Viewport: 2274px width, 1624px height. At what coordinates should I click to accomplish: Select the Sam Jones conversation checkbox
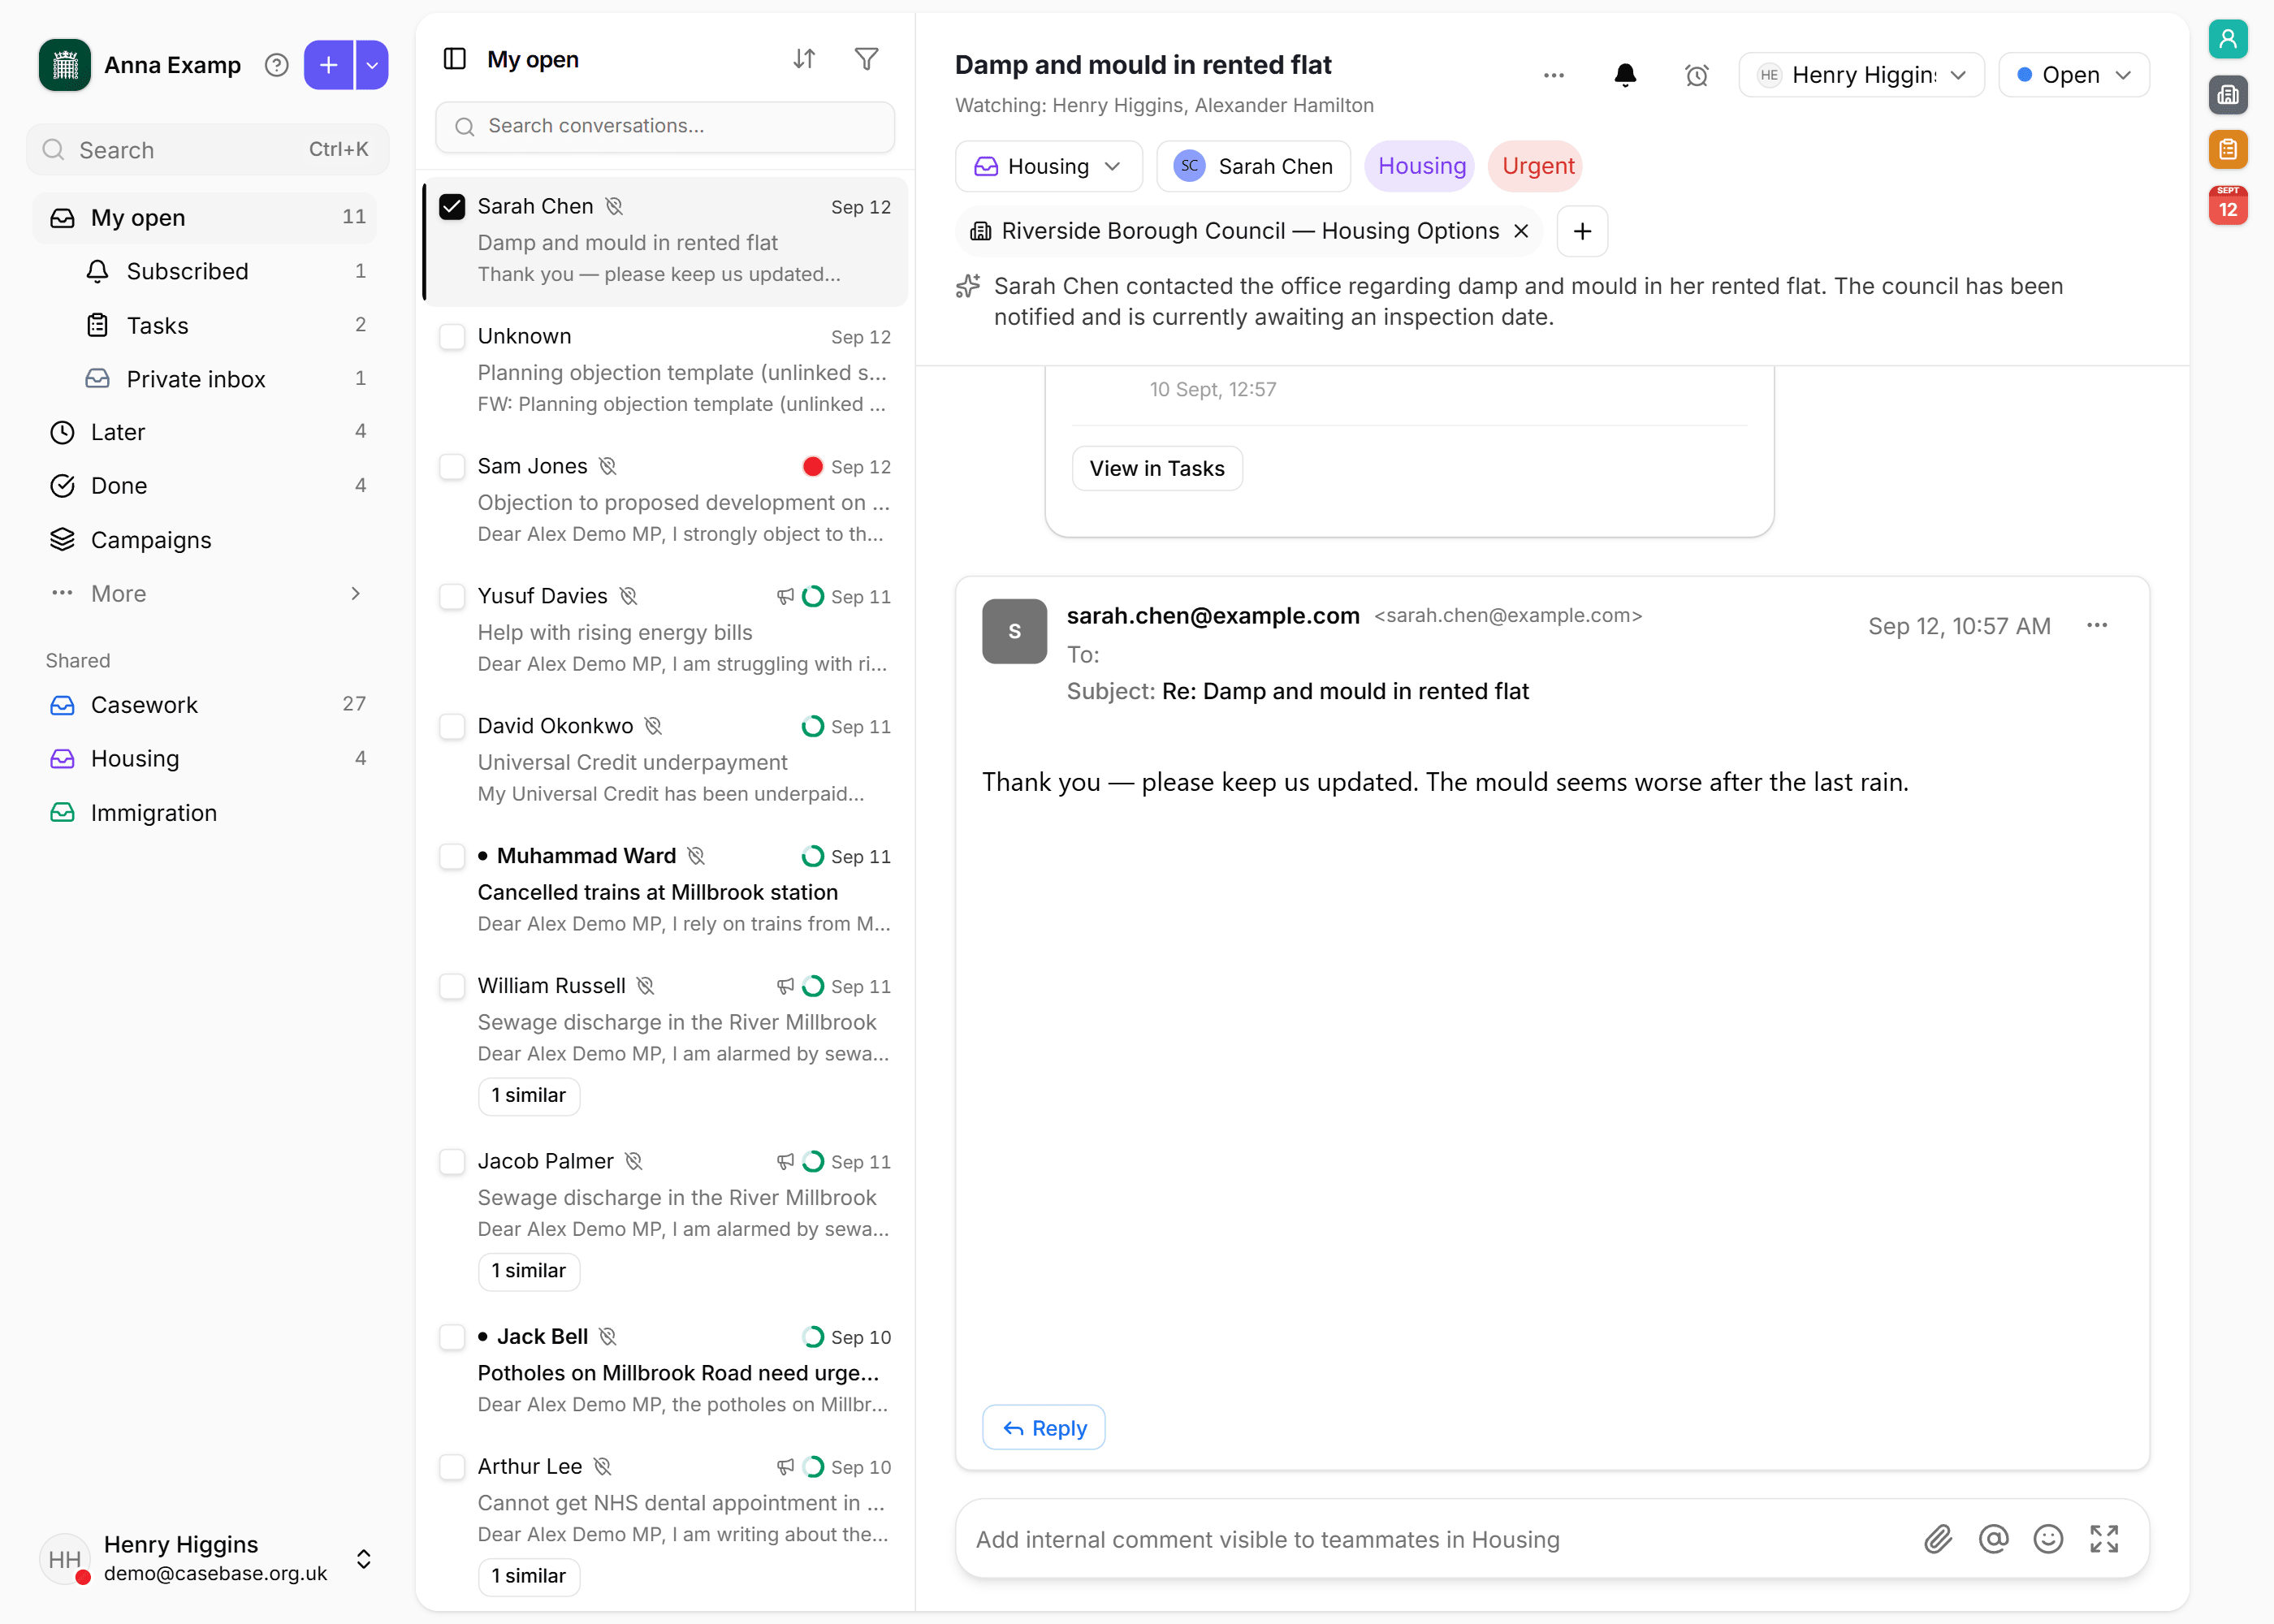click(452, 467)
